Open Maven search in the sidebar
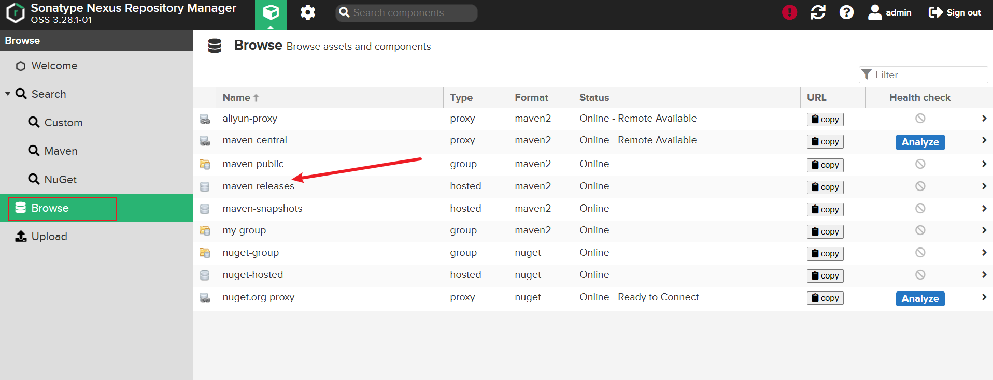 click(x=61, y=151)
